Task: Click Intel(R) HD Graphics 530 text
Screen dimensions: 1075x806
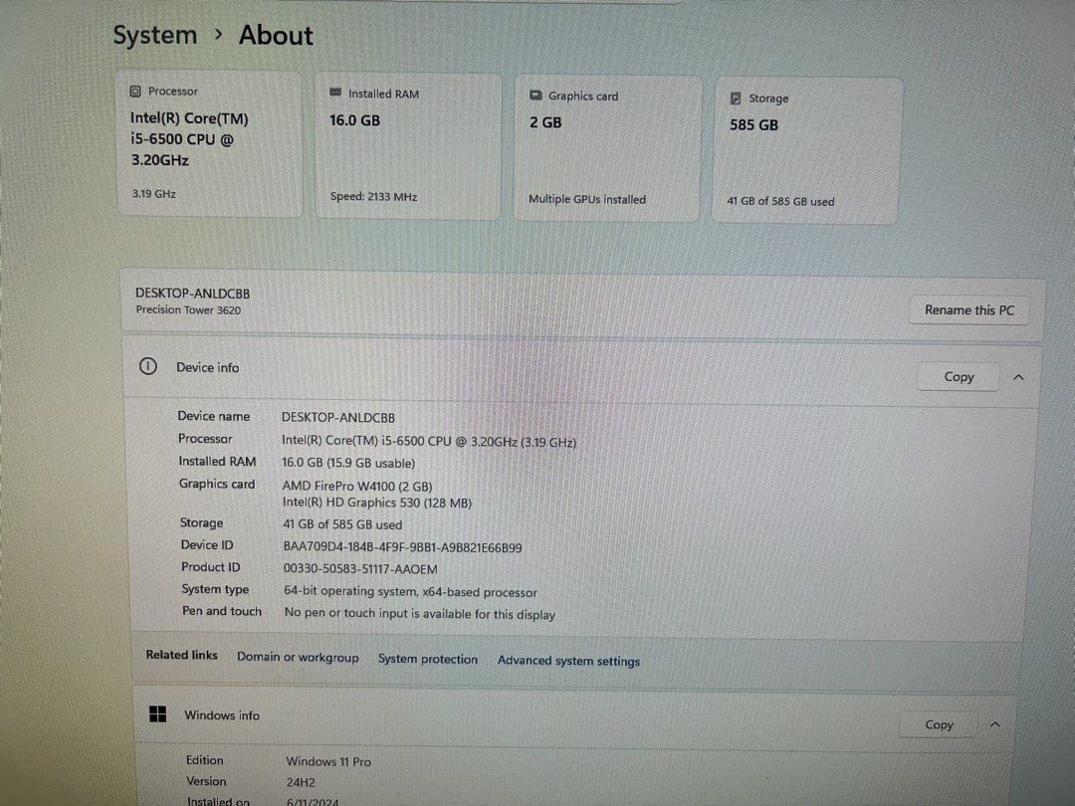Action: (377, 503)
